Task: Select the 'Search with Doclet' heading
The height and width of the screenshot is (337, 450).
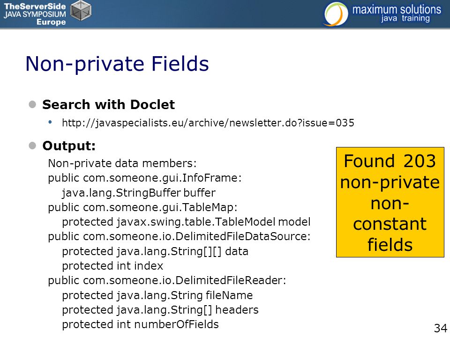Action: (x=108, y=104)
